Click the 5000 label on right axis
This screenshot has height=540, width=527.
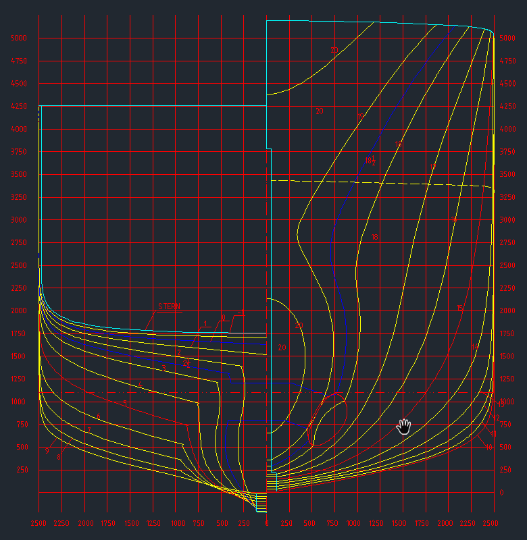507,38
